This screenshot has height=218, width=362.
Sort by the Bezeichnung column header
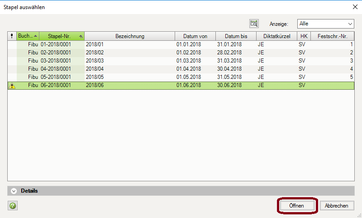129,36
